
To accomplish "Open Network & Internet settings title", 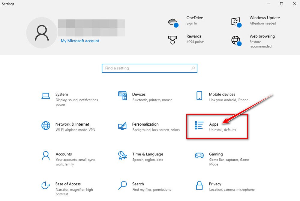I will [x=72, y=124].
